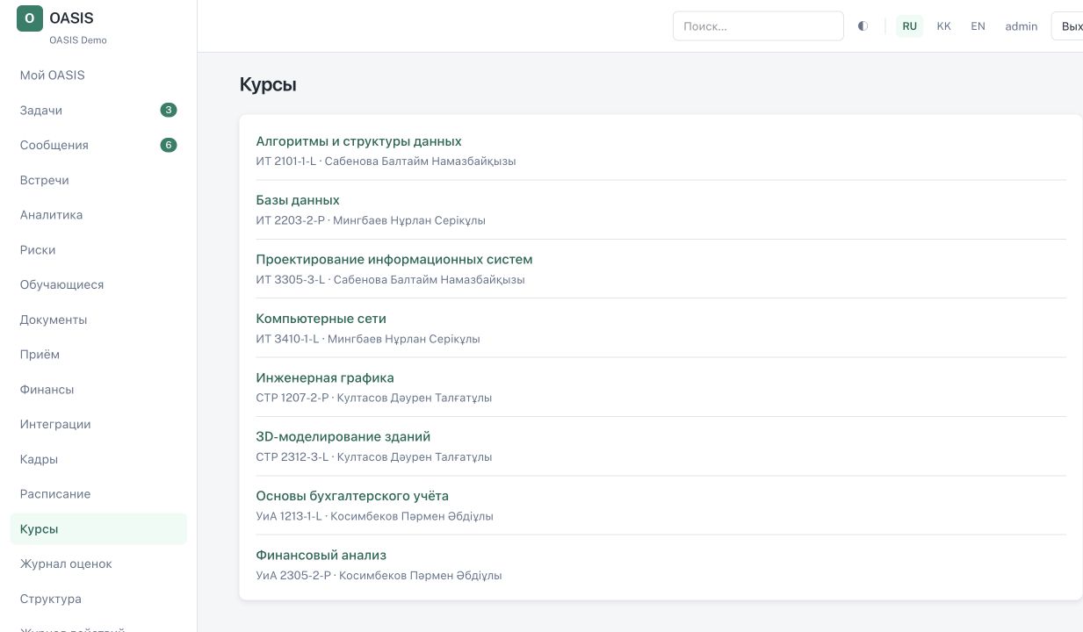1083x632 pixels.
Task: Open Интеграции in the sidebar
Action: point(98,424)
